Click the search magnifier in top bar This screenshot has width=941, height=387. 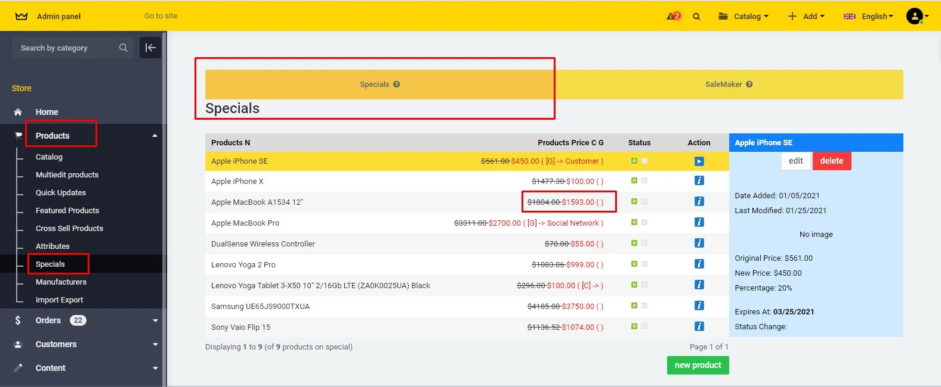696,17
